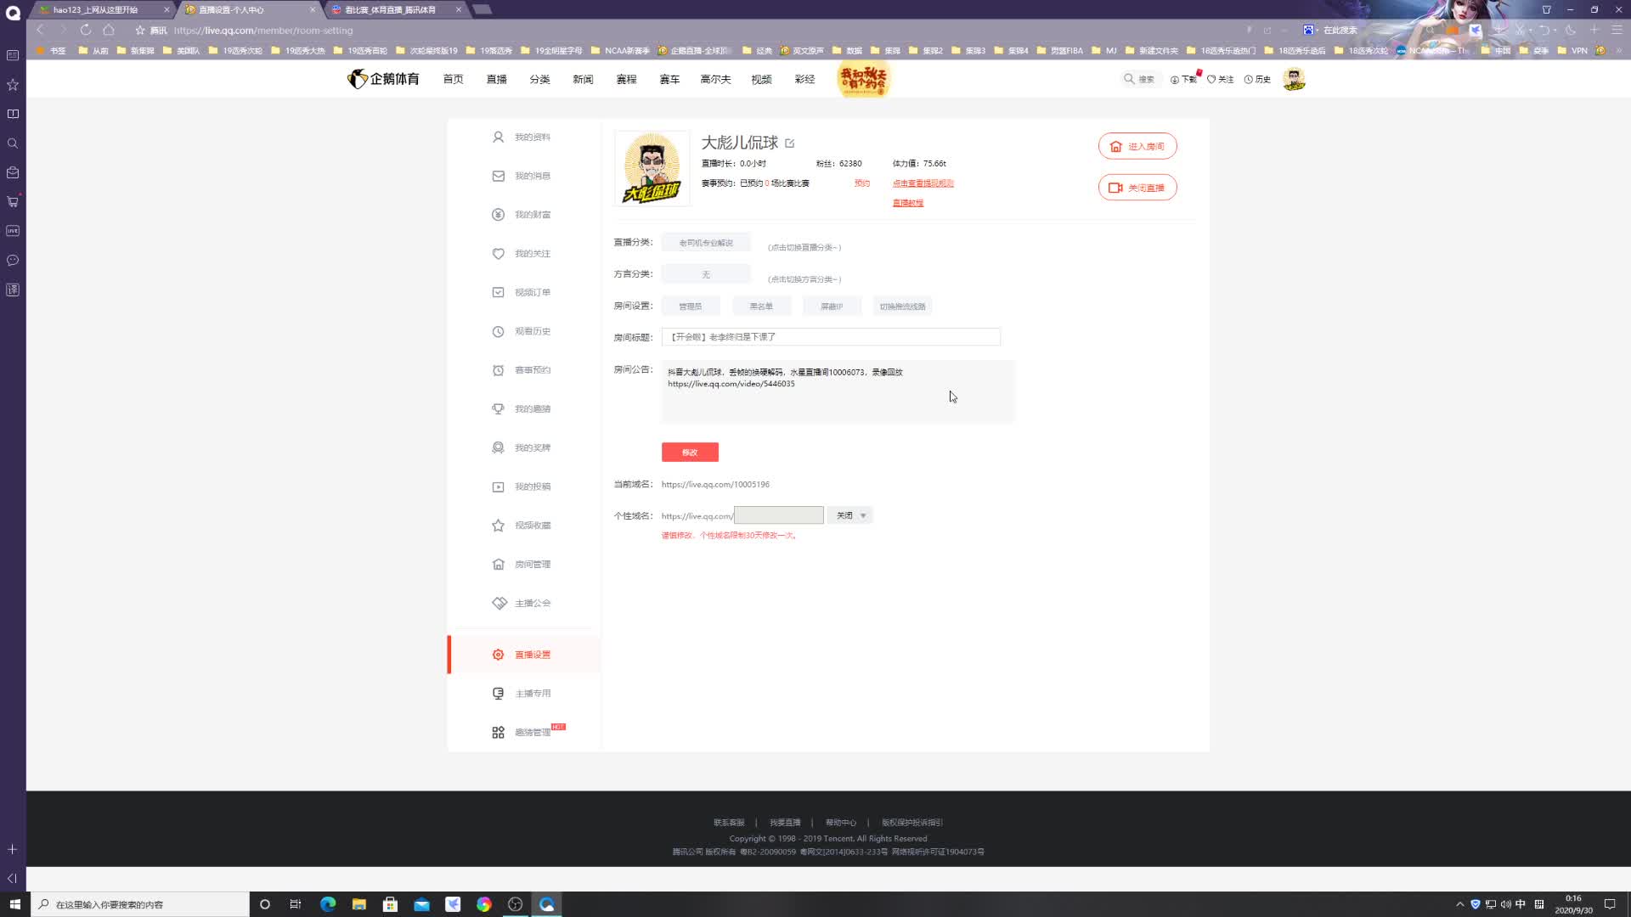The height and width of the screenshot is (917, 1631).
Task: Switch to the hao123 browser tab
Action: pyautogui.click(x=95, y=10)
